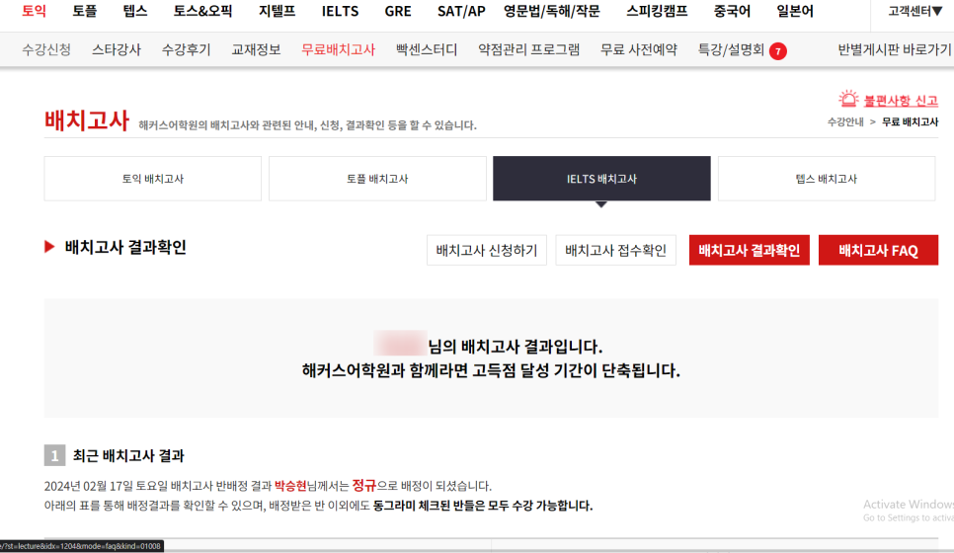Open 특강/설명회 link

coord(731,50)
